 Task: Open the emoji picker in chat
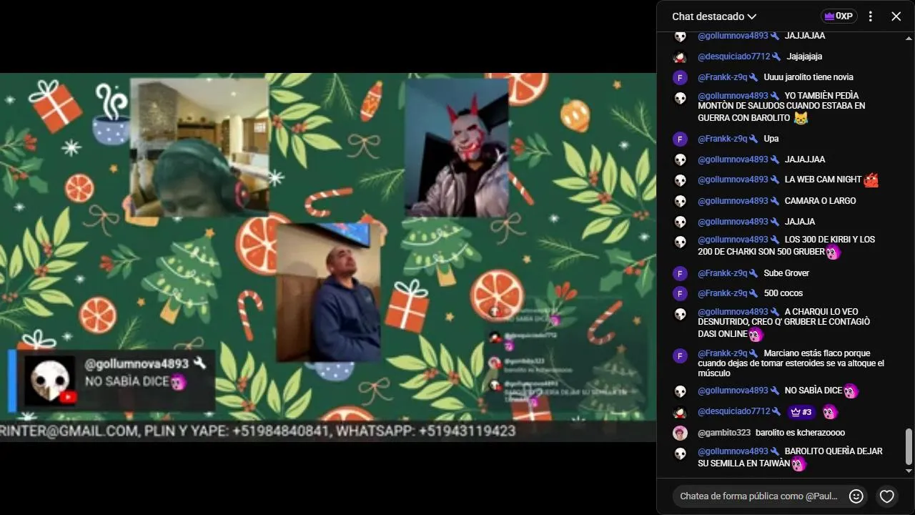[x=856, y=496]
